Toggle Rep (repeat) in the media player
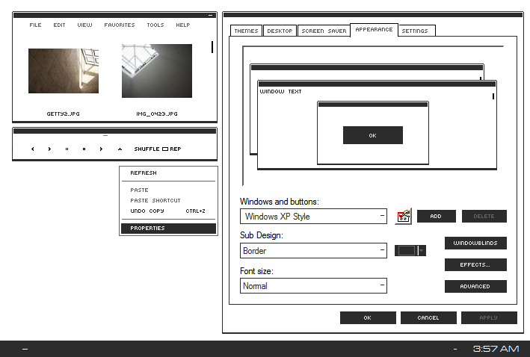The height and width of the screenshot is (357, 530). (x=176, y=149)
